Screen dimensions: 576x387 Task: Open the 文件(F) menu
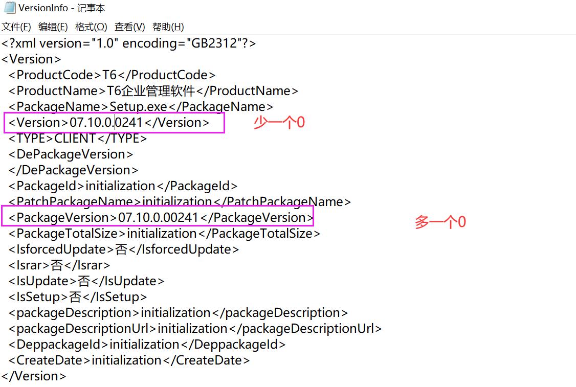16,27
